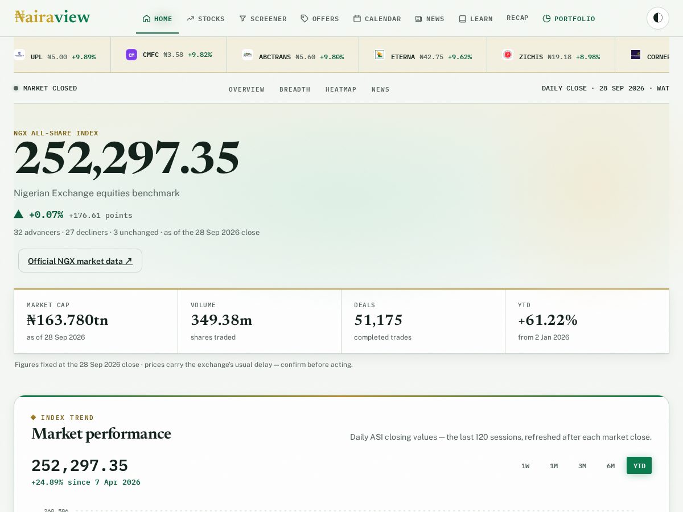The image size is (683, 512).
Task: Open the Calendar navigation link
Action: (377, 19)
